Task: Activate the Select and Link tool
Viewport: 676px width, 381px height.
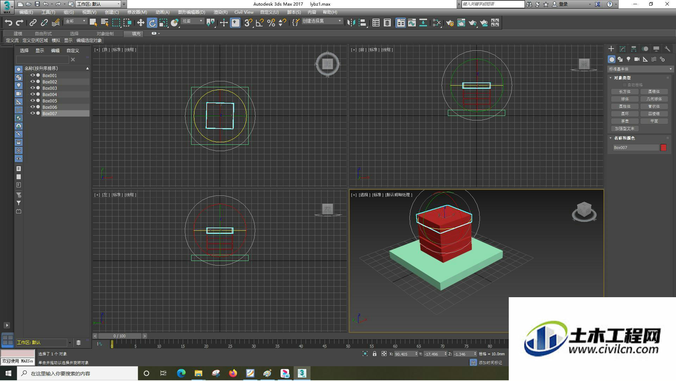Action: click(x=33, y=23)
